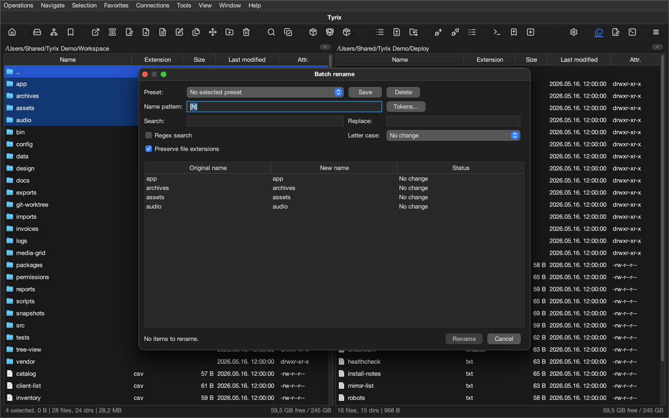
Task: Click Delete preset button
Action: (x=403, y=92)
